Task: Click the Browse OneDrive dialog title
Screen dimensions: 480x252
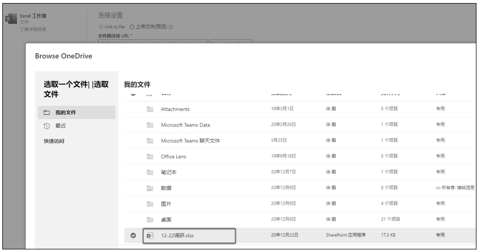Action: coord(64,56)
